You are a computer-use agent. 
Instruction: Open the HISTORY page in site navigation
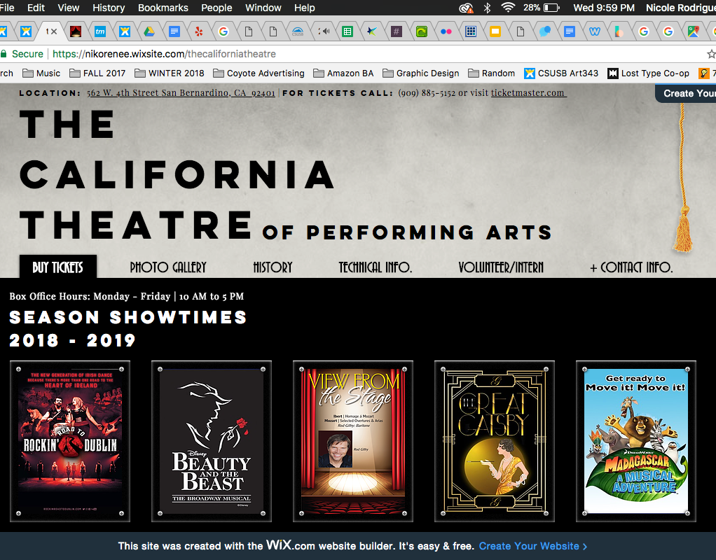click(x=273, y=267)
